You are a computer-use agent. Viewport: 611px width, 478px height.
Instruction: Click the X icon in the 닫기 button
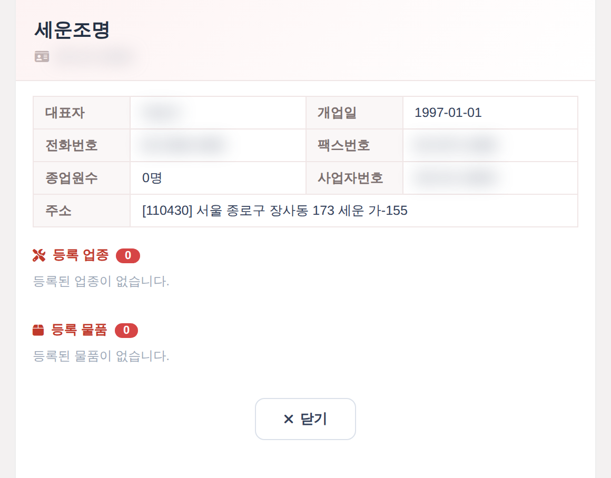tap(288, 419)
